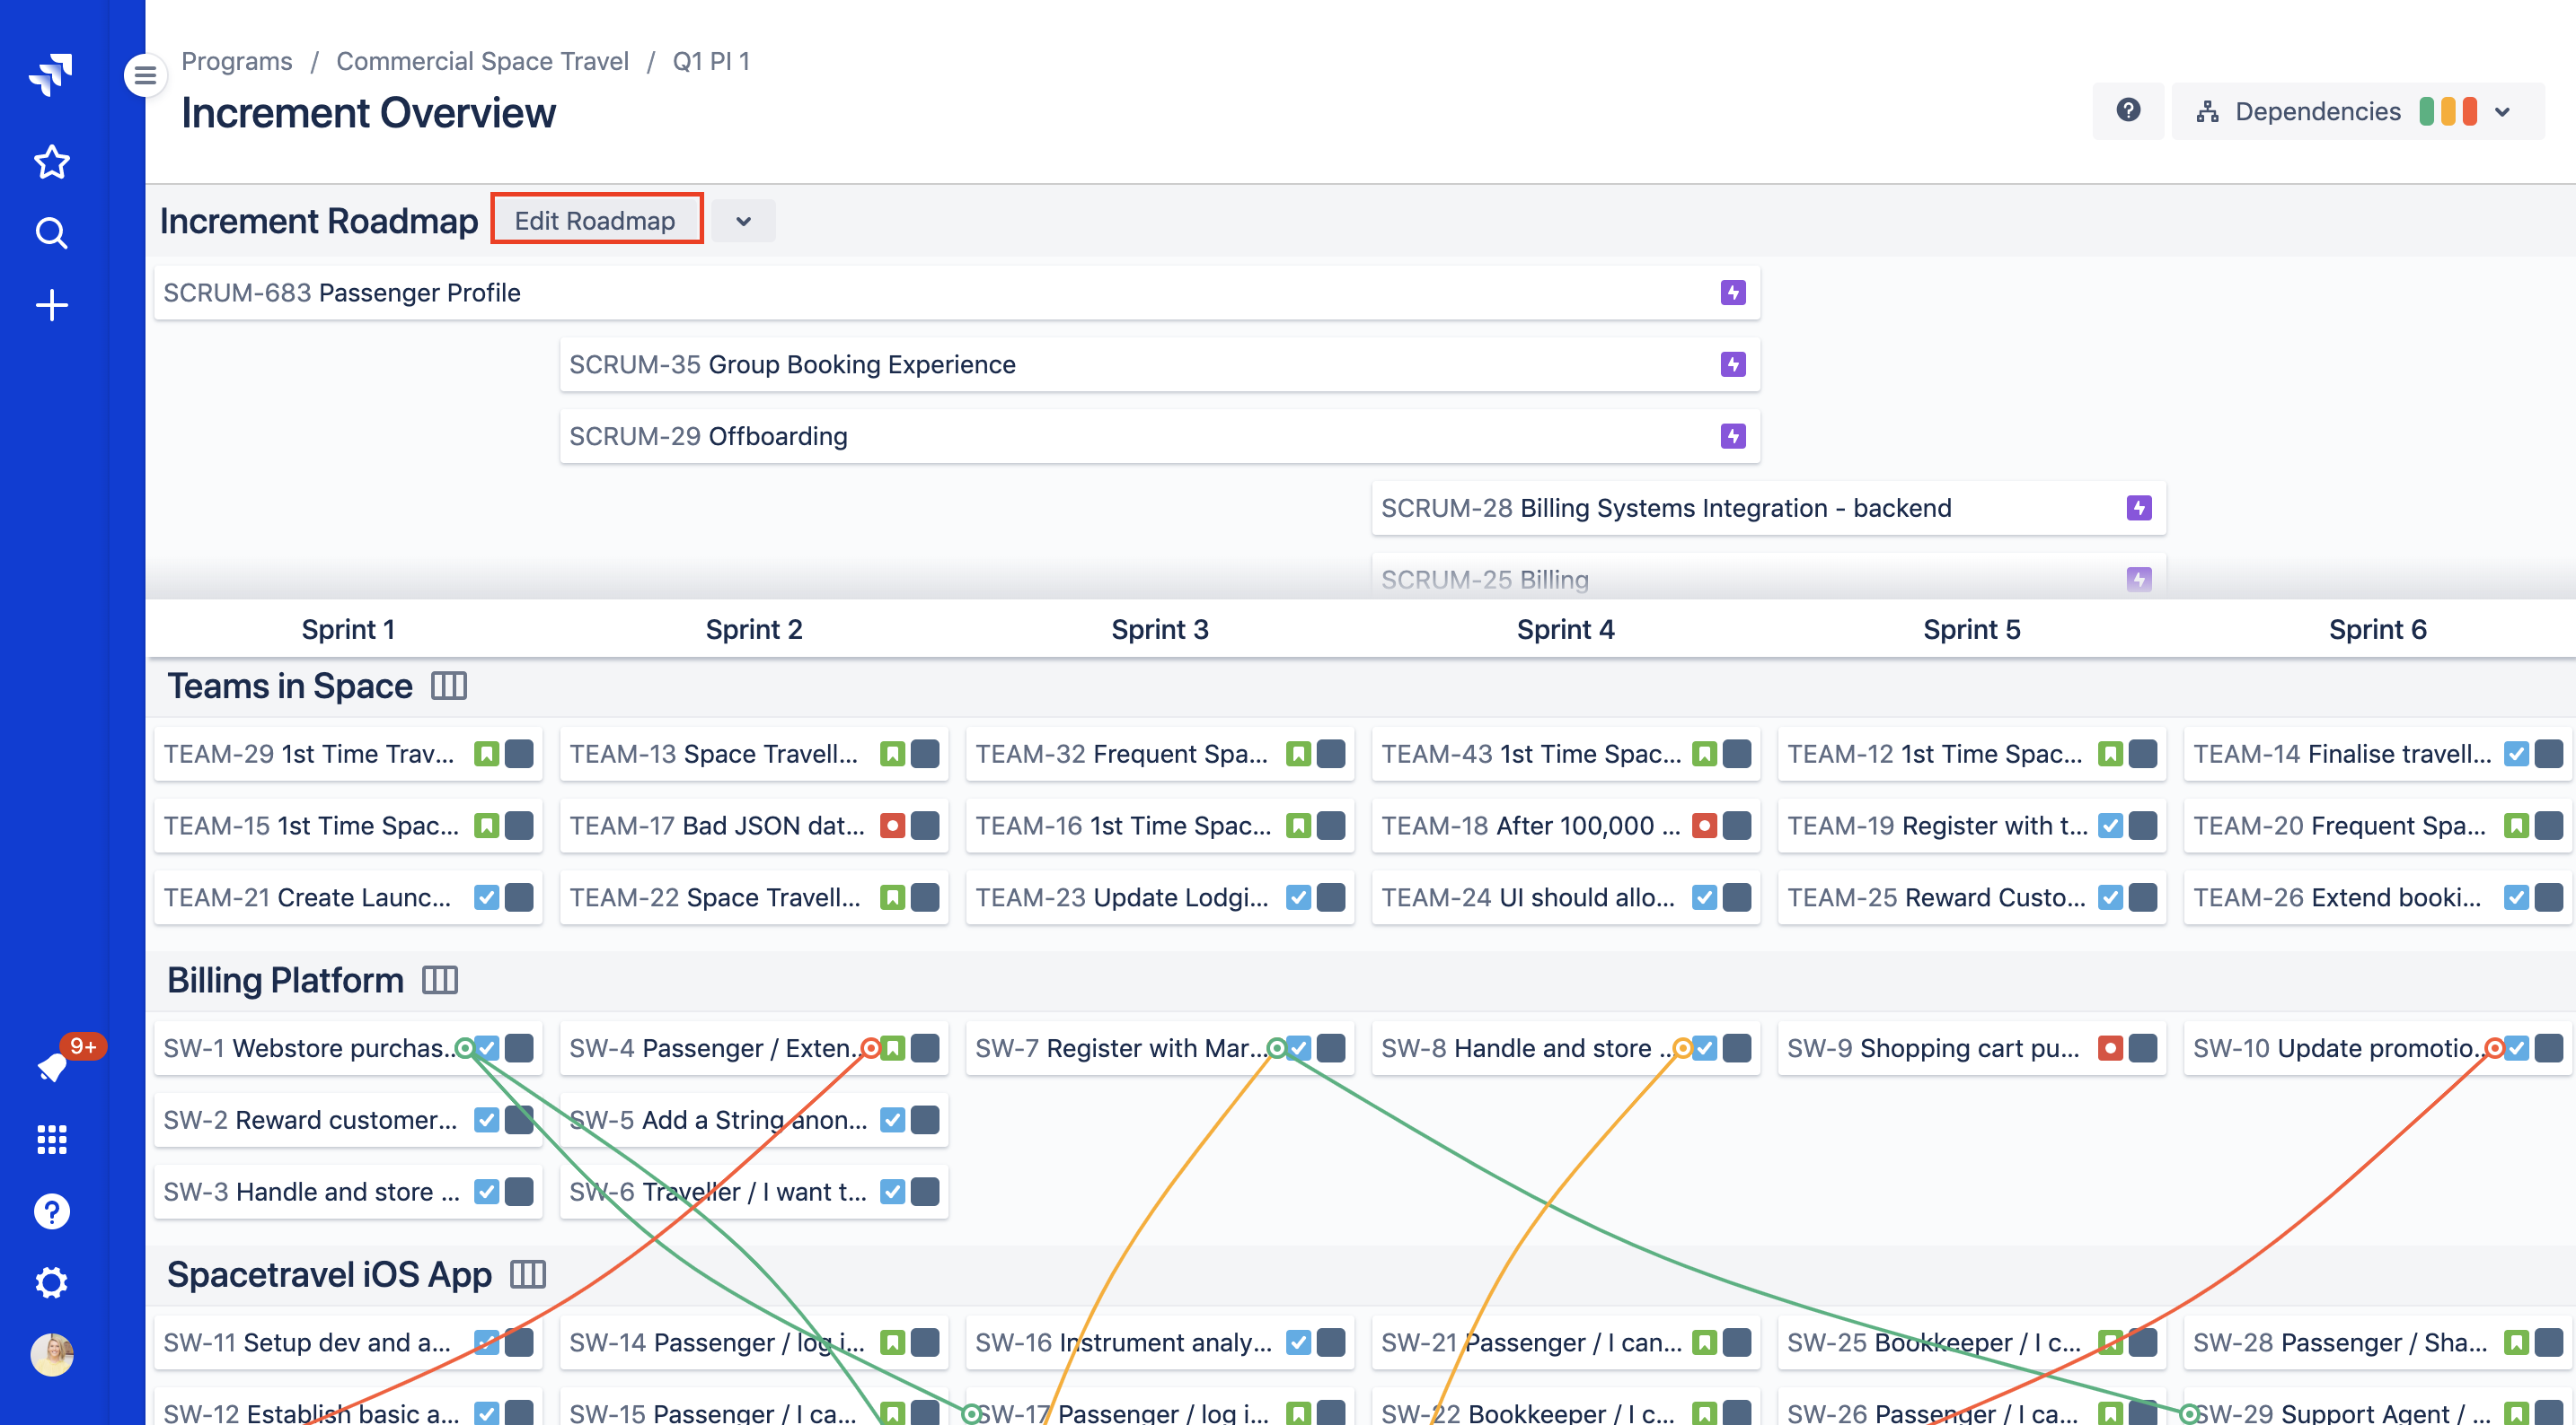Screen dimensions: 2576x1425
Task: Open Teams in Space team heading
Action: click(x=289, y=686)
